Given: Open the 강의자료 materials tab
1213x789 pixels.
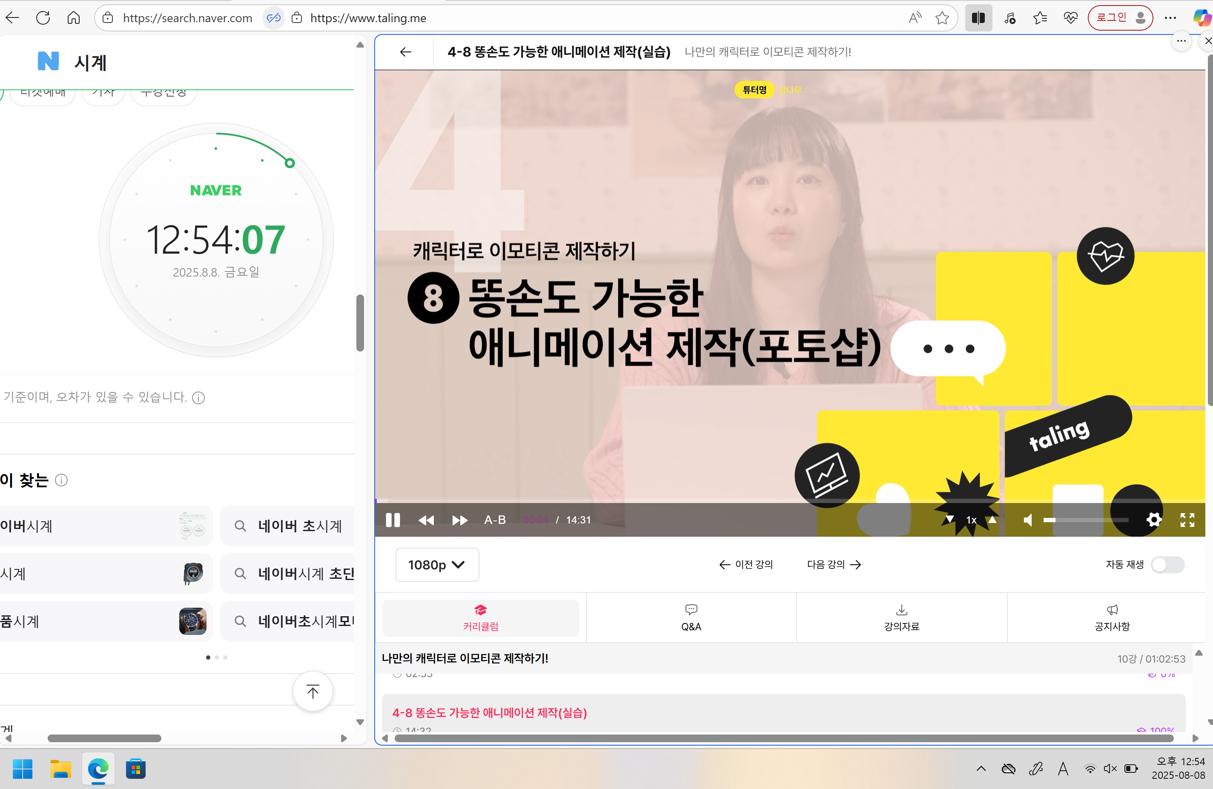Looking at the screenshot, I should click(901, 617).
